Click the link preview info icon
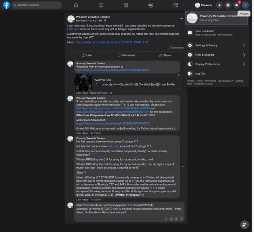This screenshot has width=254, height=232. [x=178, y=75]
